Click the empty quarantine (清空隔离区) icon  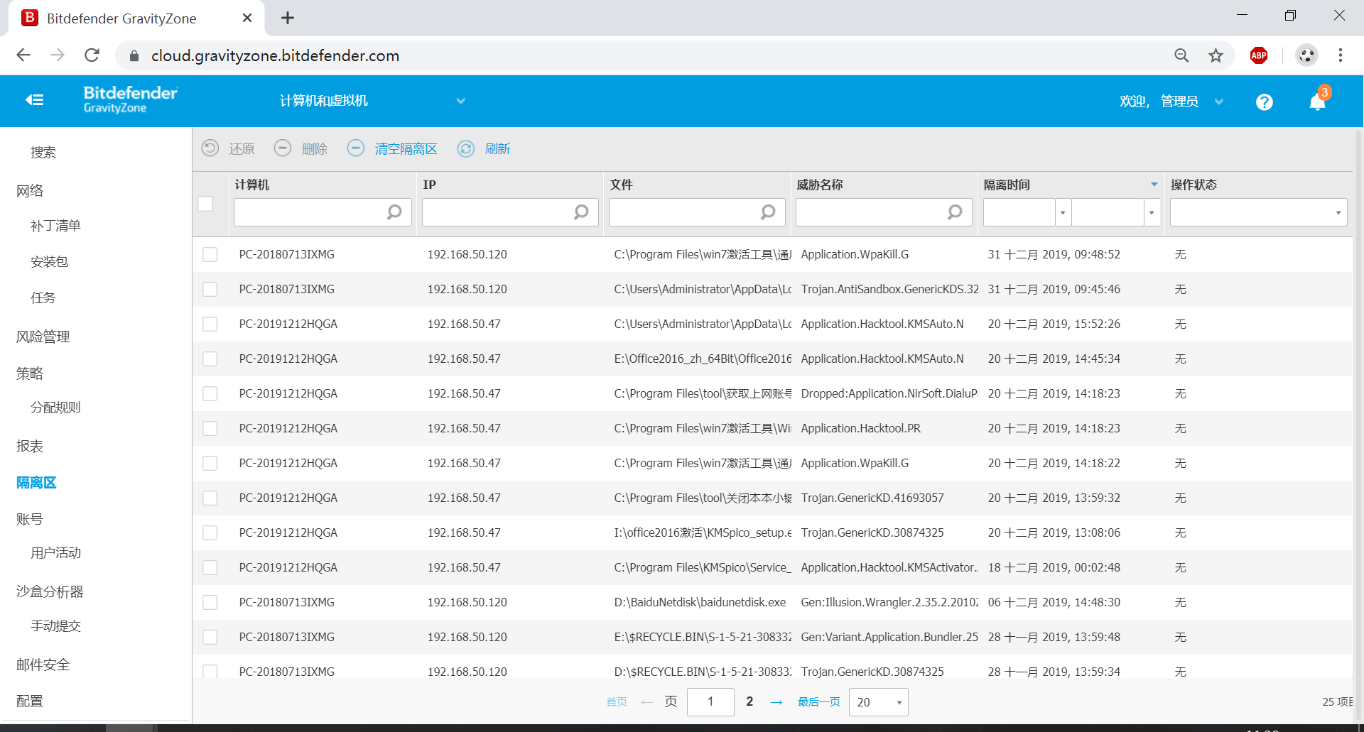(x=356, y=148)
